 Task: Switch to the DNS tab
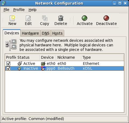(x=46, y=33)
